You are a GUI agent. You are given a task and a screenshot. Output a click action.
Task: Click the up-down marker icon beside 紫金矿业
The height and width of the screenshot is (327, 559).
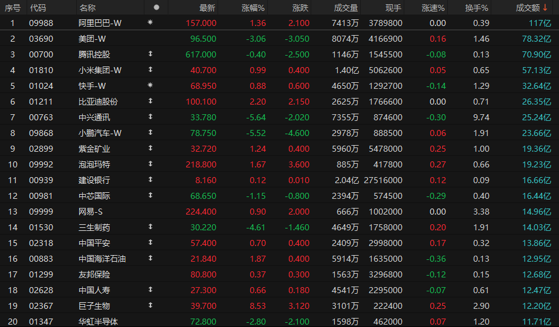pos(150,147)
